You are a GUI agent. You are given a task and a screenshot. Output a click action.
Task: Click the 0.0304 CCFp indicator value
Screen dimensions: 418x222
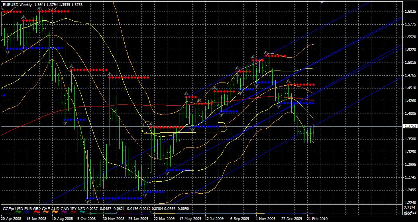157,209
